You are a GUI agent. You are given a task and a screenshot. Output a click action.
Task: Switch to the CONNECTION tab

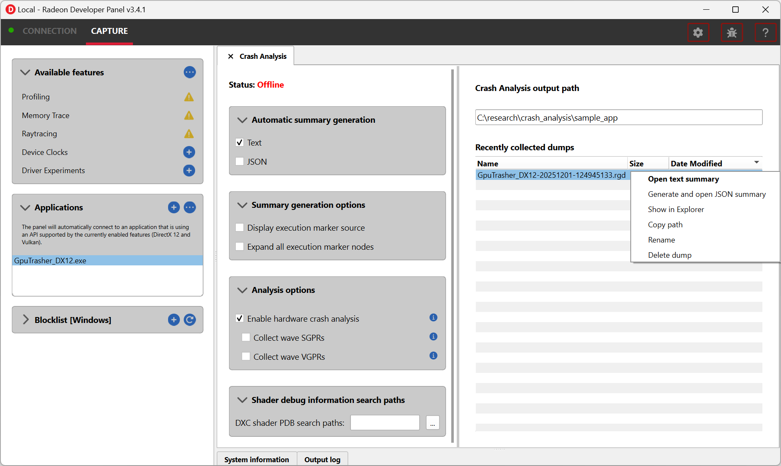(x=50, y=31)
